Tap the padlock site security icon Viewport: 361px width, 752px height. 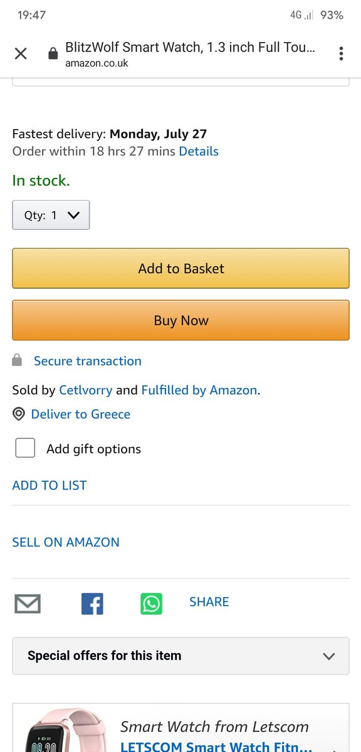tap(53, 54)
